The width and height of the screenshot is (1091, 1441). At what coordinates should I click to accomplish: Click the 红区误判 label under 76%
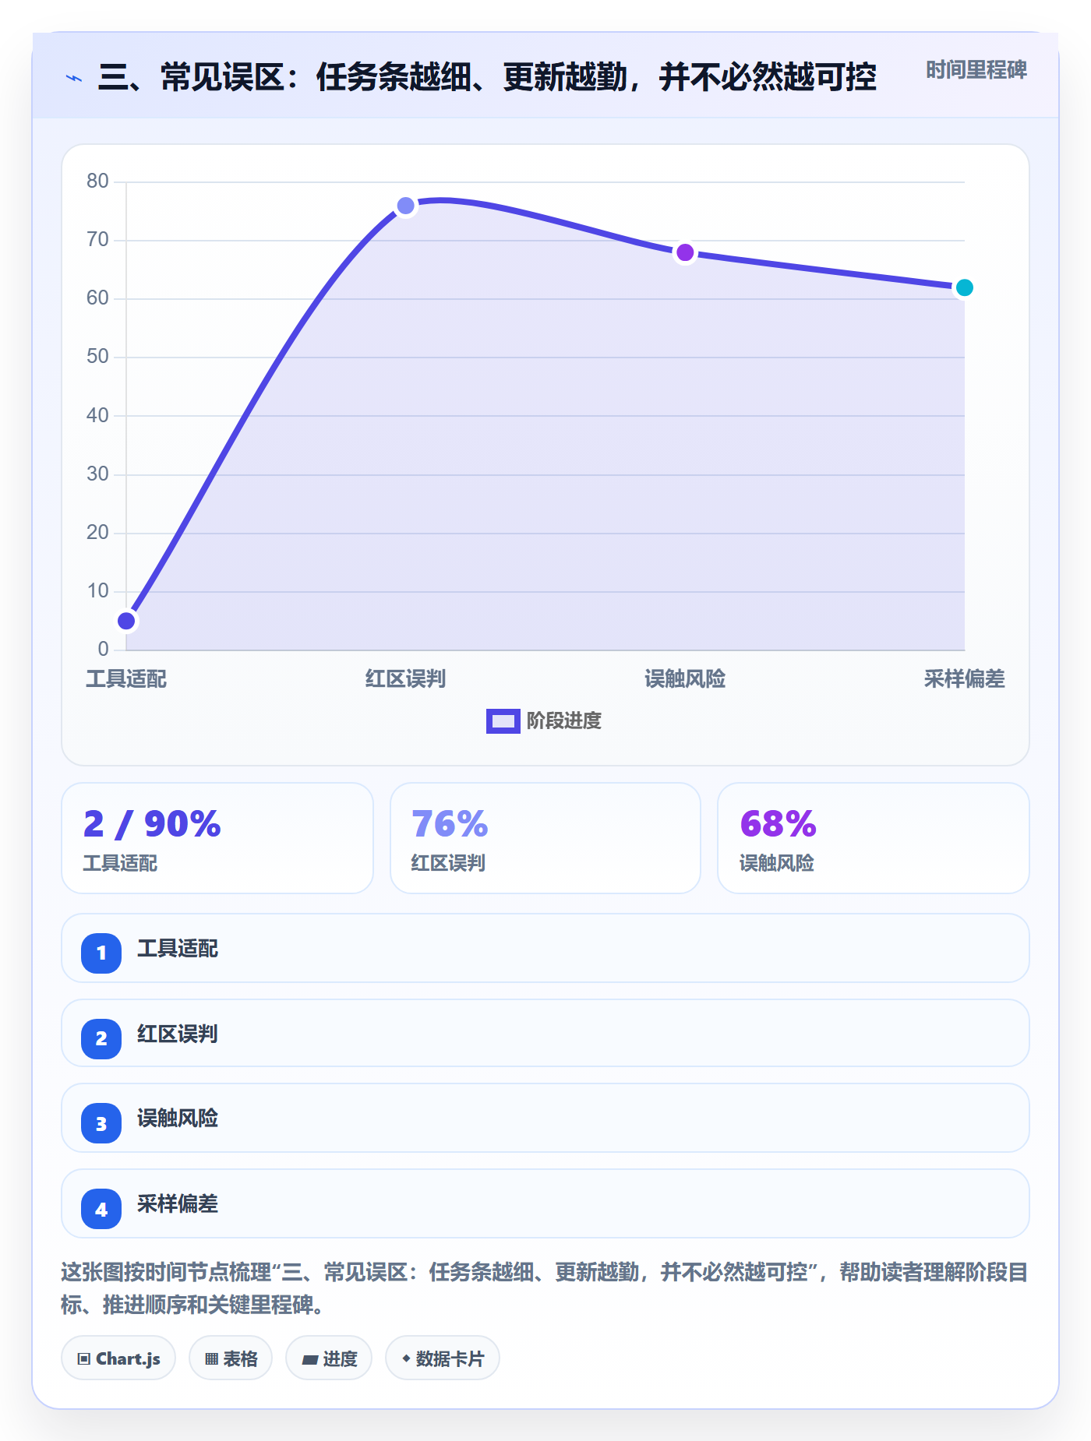(448, 863)
